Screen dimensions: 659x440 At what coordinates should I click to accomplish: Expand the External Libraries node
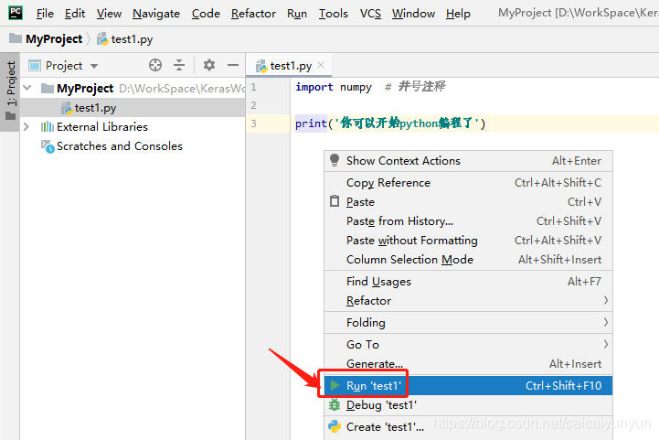[x=27, y=126]
